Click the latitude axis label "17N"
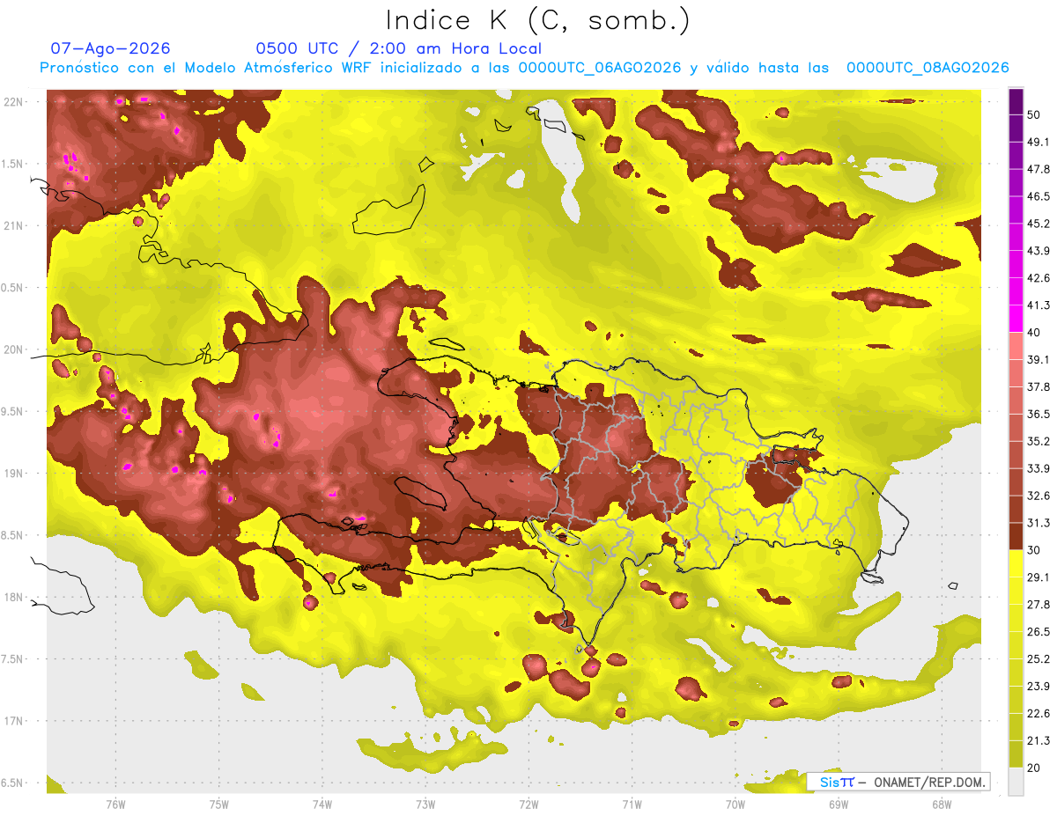 click(x=15, y=721)
